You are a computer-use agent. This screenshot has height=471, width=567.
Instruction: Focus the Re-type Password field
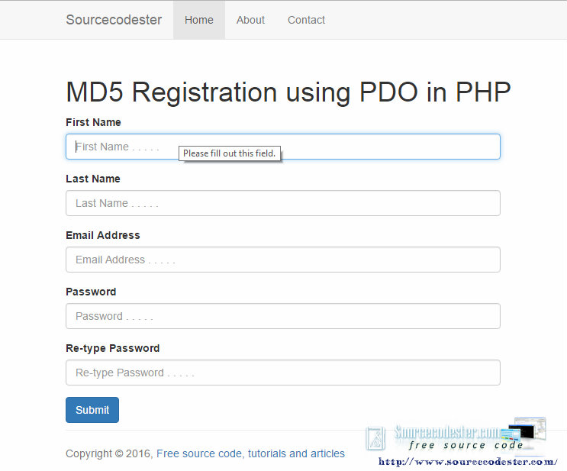(x=283, y=373)
